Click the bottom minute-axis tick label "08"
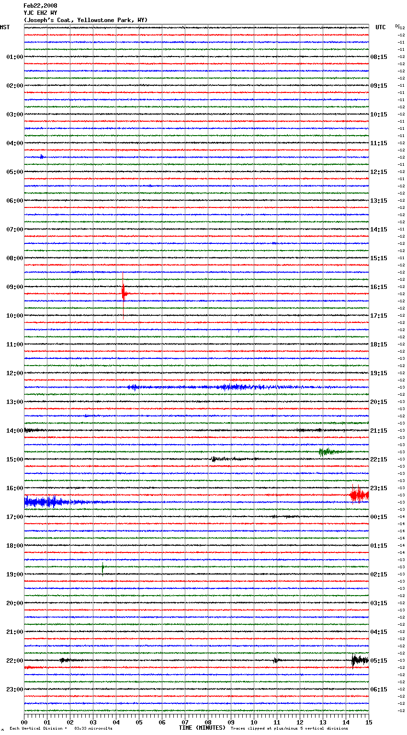 208,722
